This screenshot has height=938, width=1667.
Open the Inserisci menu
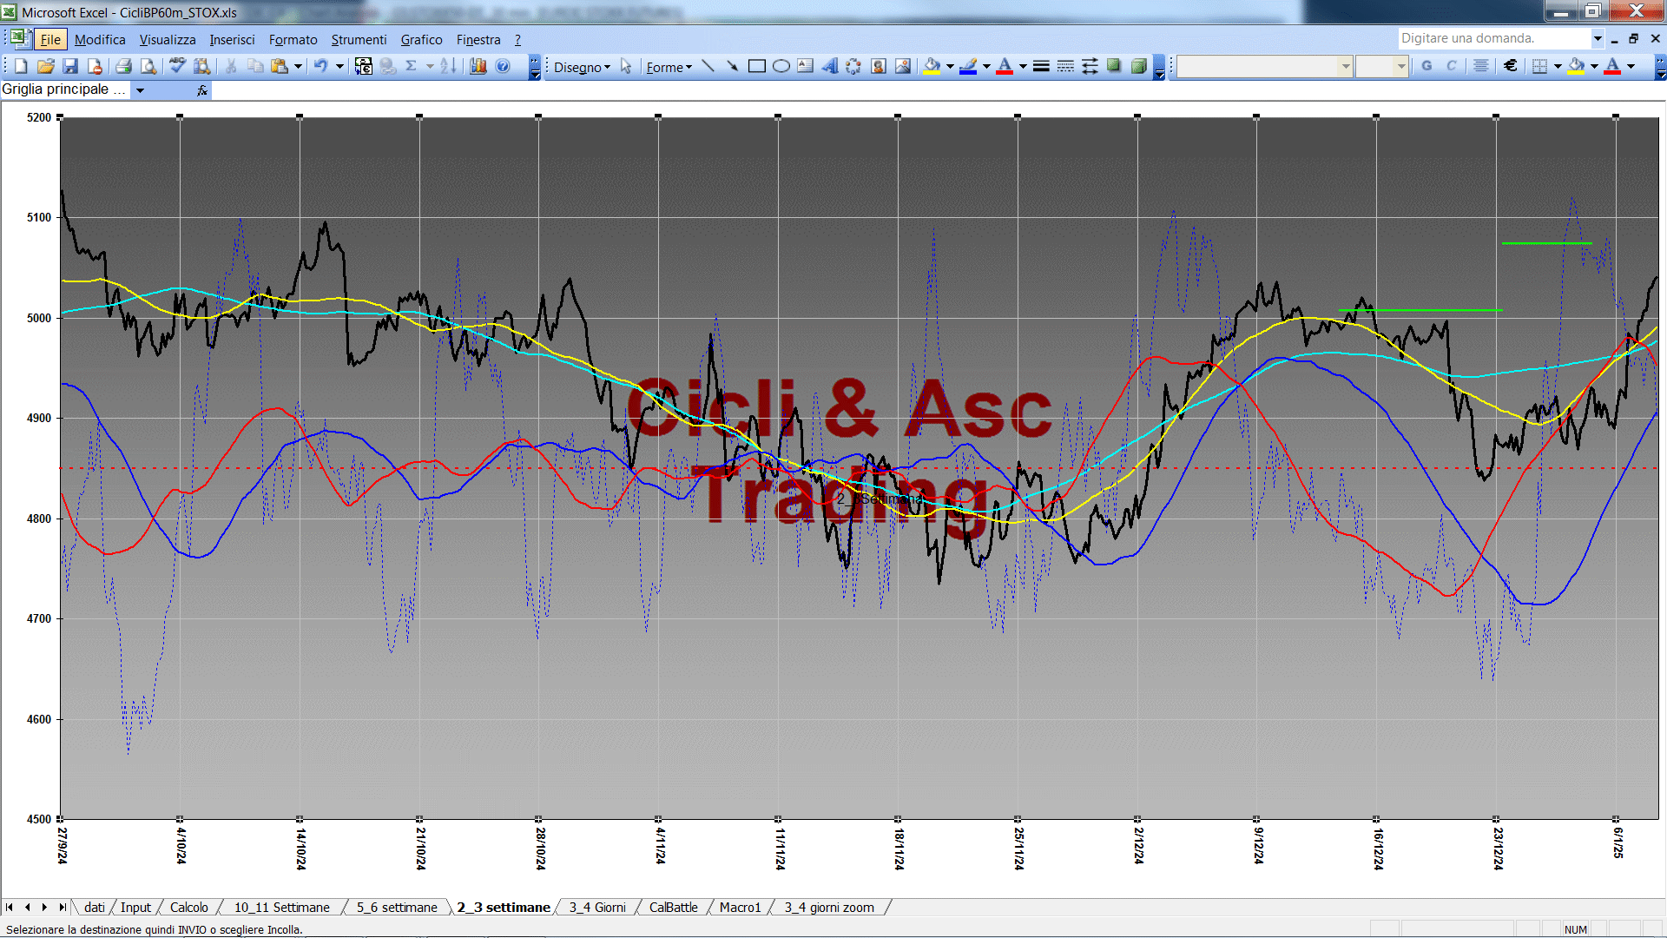(232, 39)
